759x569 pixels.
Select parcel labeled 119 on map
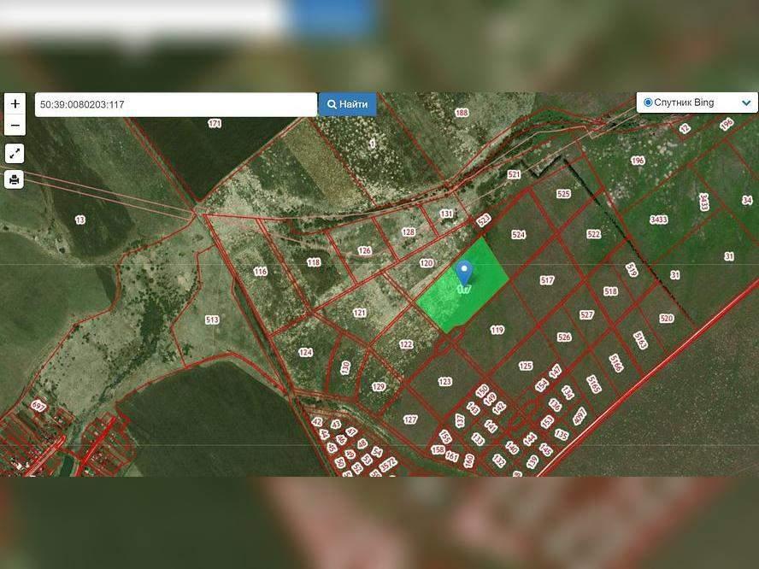coord(497,330)
